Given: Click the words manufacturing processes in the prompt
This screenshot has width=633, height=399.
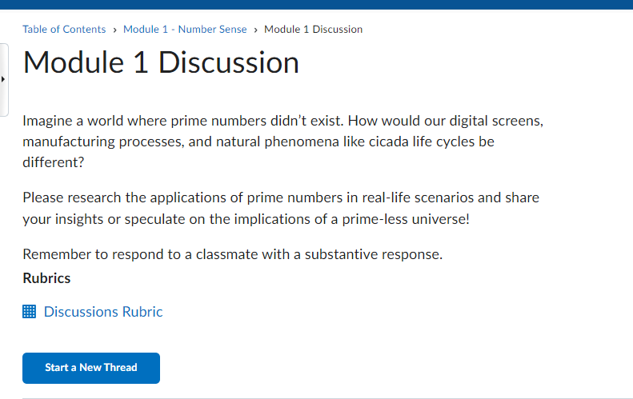Looking at the screenshot, I should [x=94, y=142].
